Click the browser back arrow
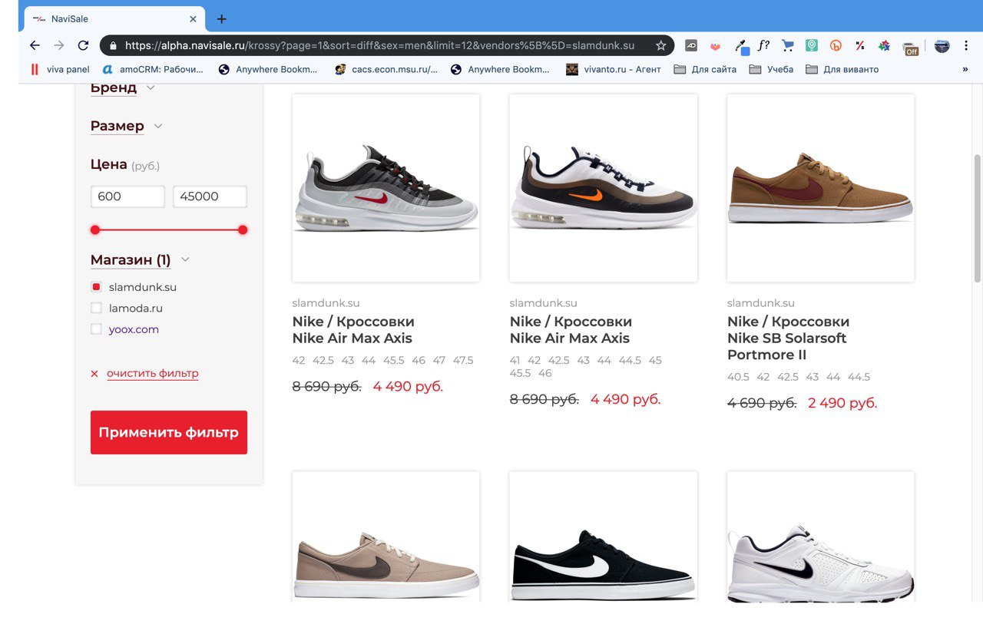The height and width of the screenshot is (624, 983). click(35, 45)
